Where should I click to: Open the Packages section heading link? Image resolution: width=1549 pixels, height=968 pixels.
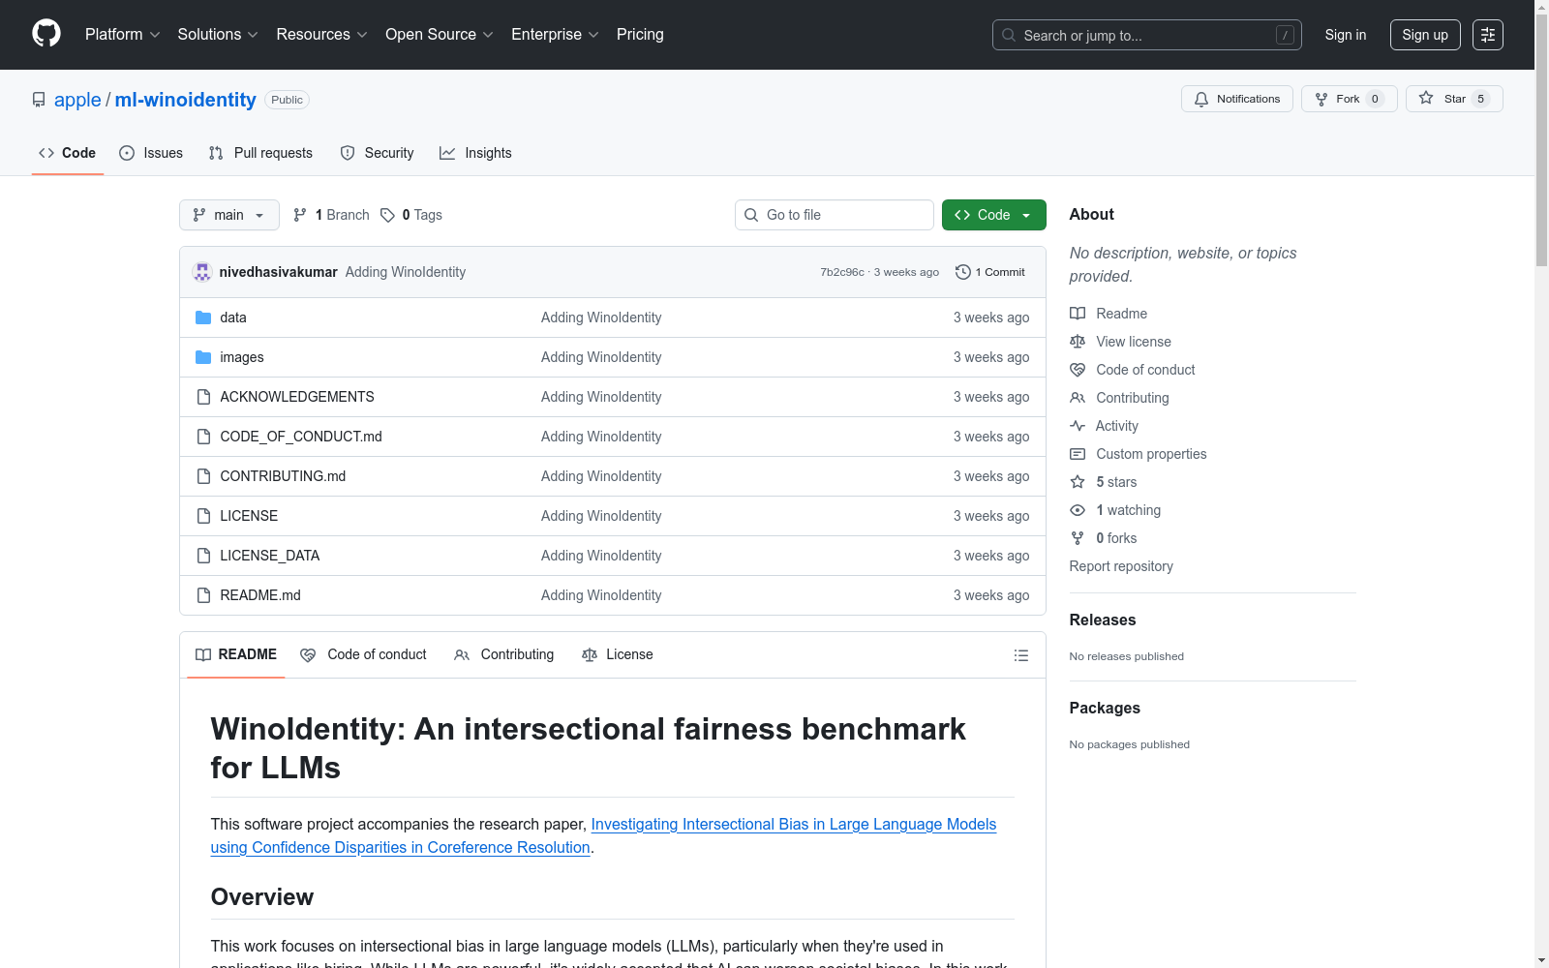[x=1105, y=709]
